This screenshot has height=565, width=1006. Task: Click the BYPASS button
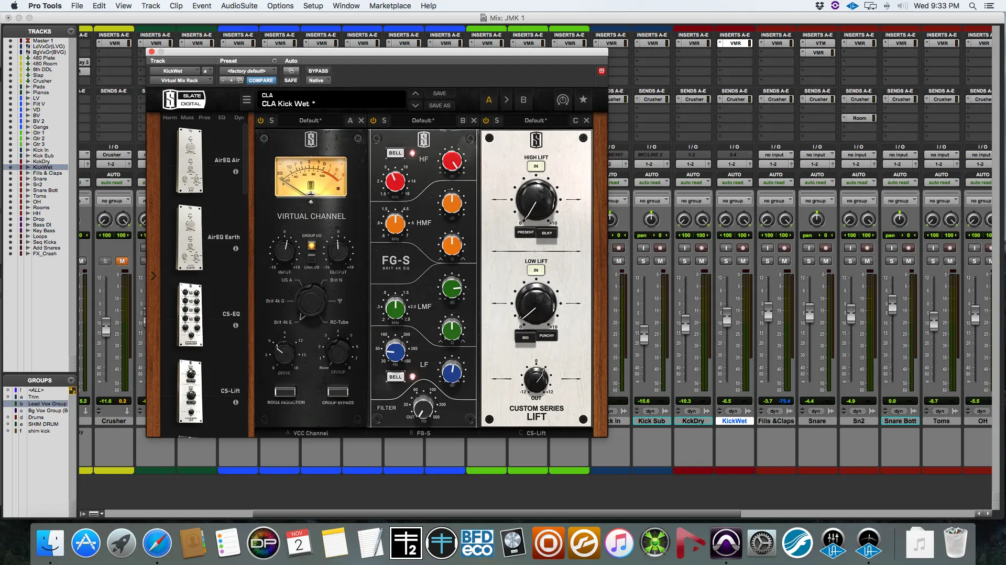point(318,71)
